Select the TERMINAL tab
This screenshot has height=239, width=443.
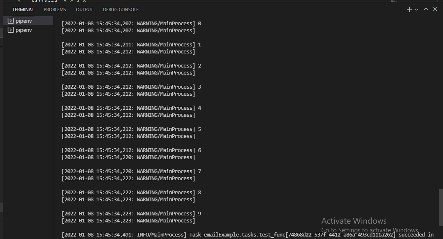(x=23, y=9)
